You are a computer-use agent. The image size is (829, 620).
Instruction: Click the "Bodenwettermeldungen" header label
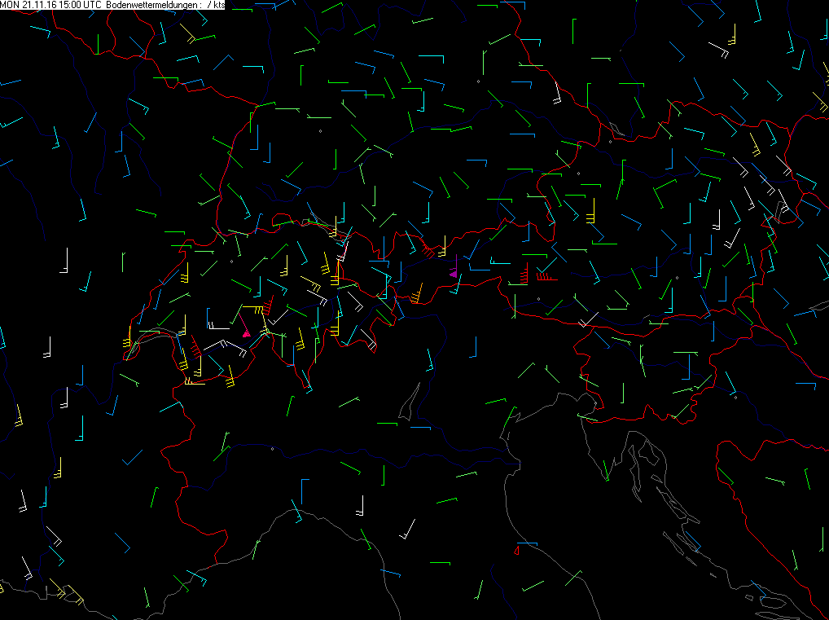click(x=153, y=5)
